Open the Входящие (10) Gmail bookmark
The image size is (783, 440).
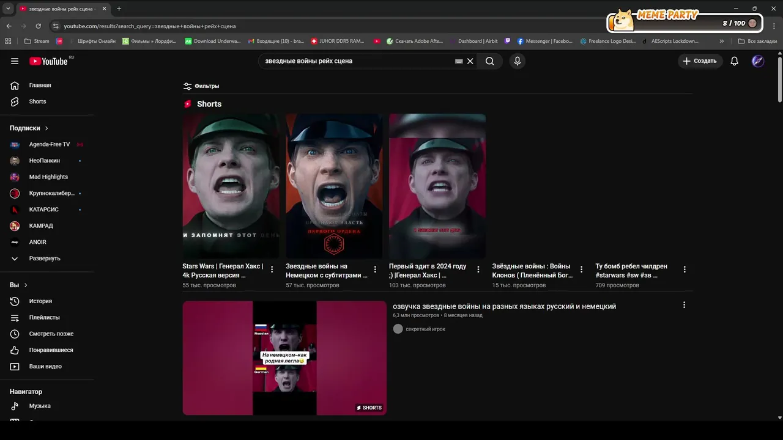tap(276, 41)
